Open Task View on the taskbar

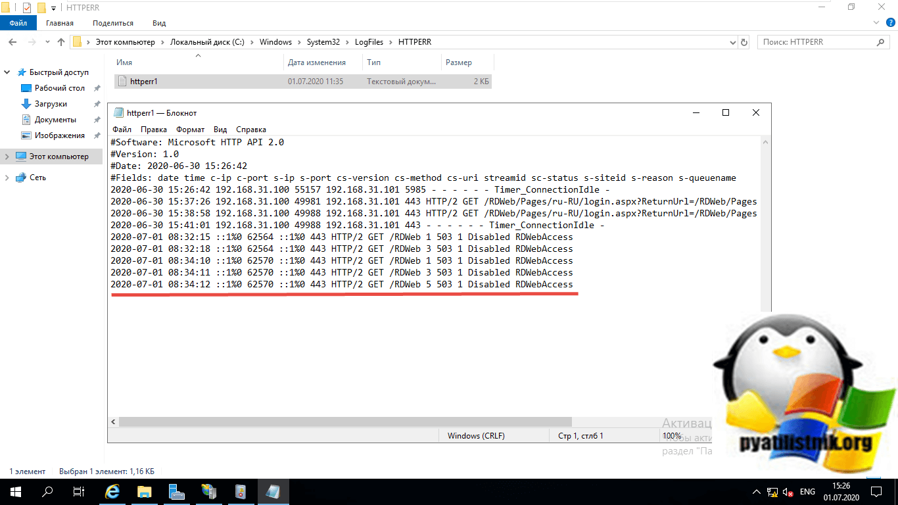pos(79,491)
